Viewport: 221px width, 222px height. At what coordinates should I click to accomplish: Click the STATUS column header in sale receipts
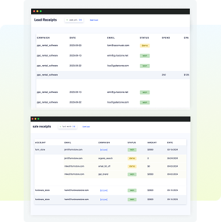coord(132,142)
